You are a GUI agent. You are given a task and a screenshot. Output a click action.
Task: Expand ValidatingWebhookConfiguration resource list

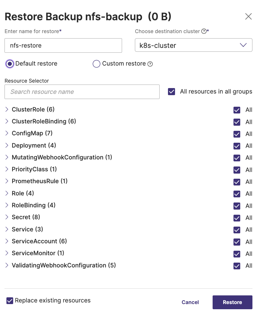[7, 265]
